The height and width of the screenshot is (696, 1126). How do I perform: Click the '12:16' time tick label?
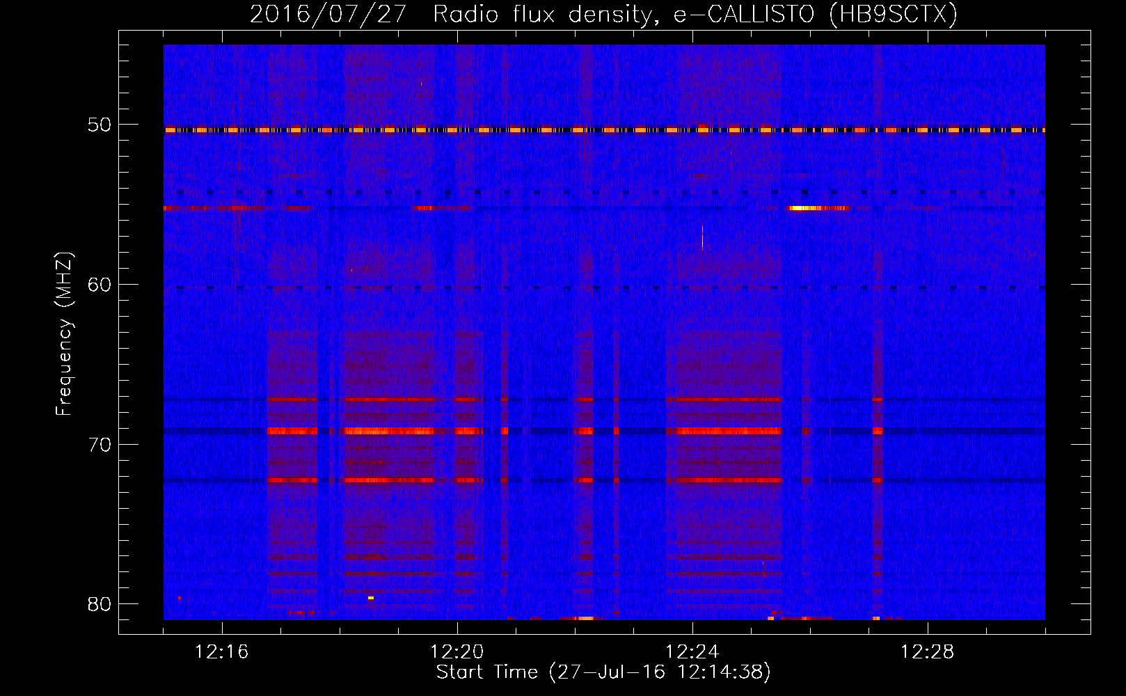(221, 651)
